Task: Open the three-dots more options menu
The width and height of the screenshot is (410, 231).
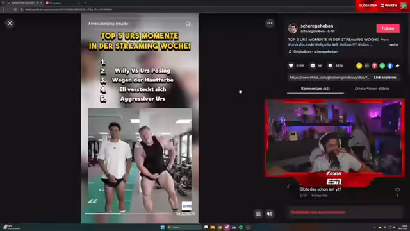Action: point(270,23)
